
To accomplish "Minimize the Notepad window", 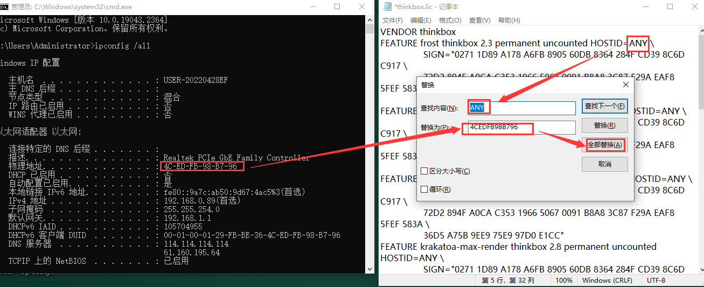I will (x=645, y=6).
